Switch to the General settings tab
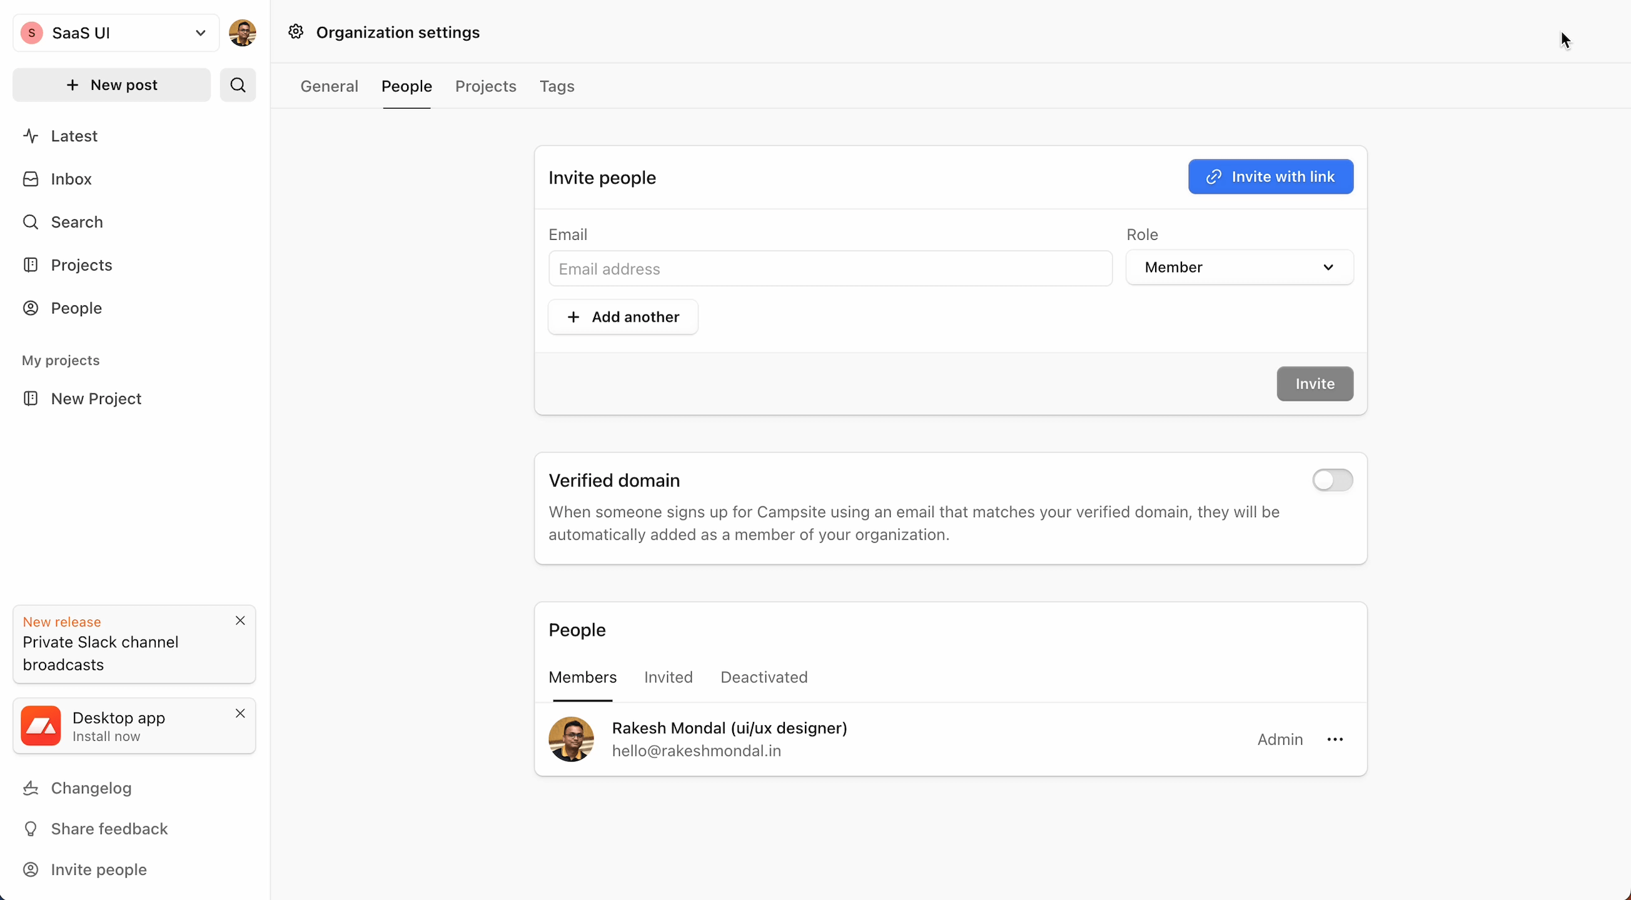This screenshot has width=1631, height=900. (x=329, y=86)
